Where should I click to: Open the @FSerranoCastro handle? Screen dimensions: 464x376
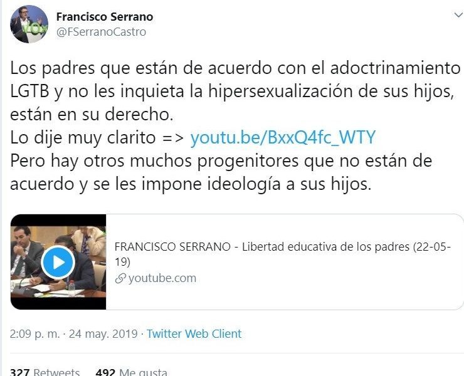(x=101, y=32)
